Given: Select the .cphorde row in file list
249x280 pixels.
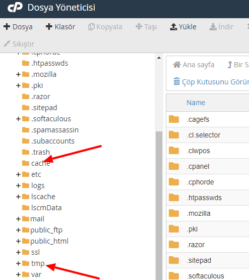Looking at the screenshot, I should click(x=208, y=182).
